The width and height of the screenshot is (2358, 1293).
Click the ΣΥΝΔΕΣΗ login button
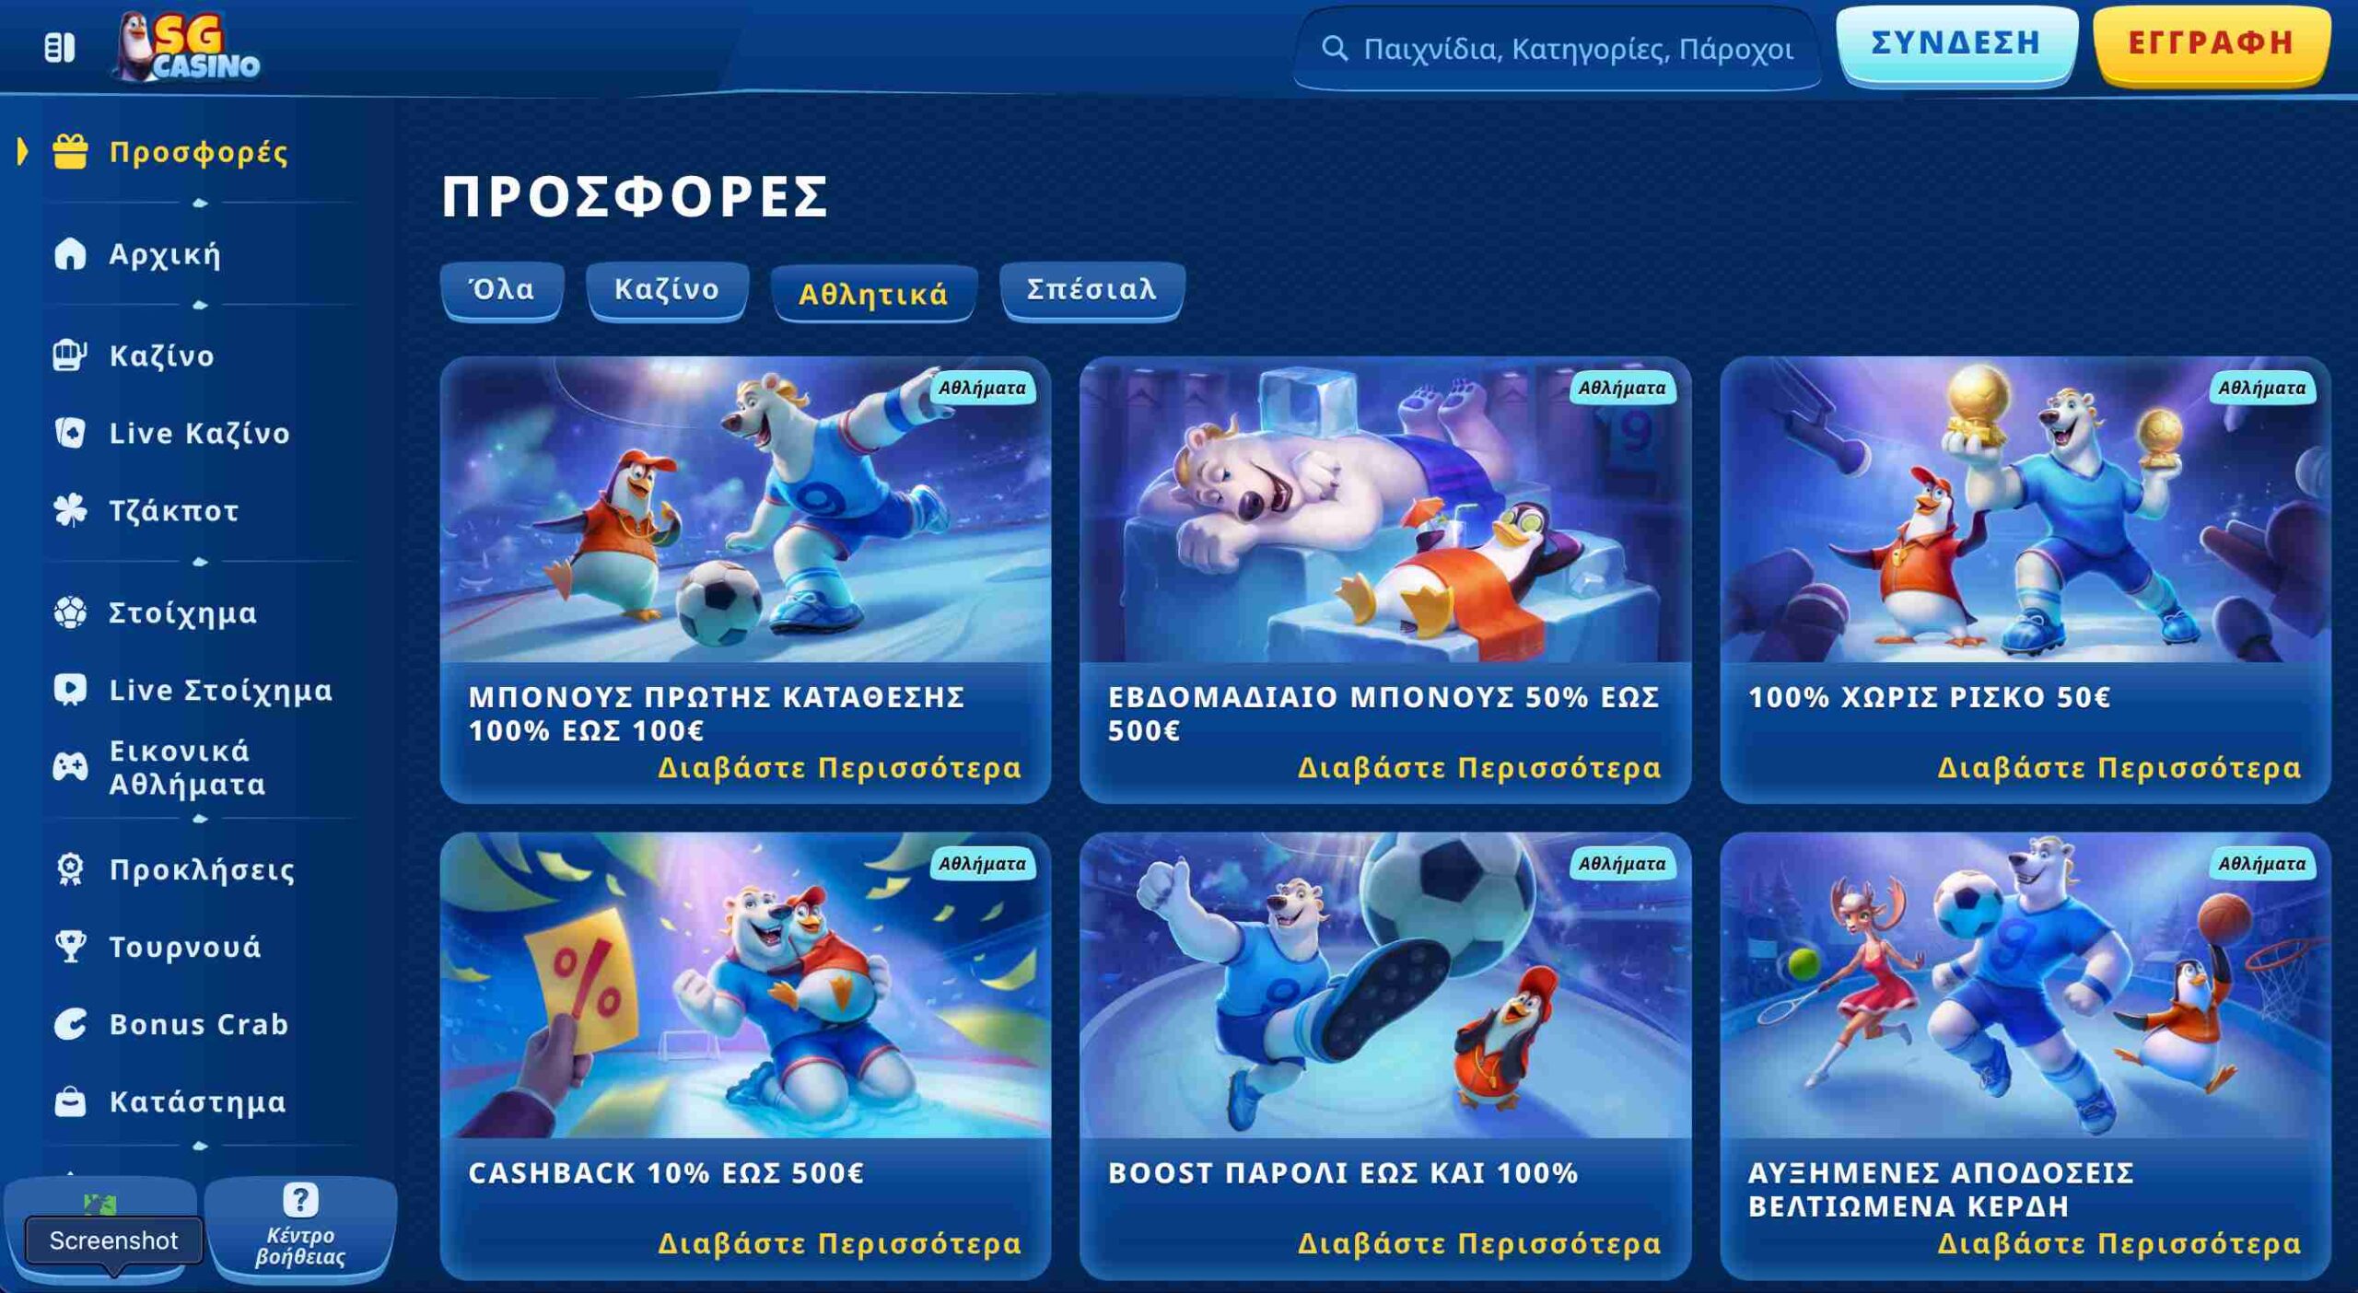[1956, 44]
